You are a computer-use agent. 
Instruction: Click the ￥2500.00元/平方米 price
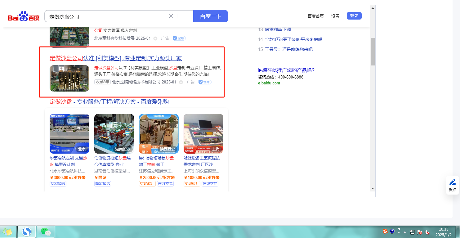tap(157, 177)
